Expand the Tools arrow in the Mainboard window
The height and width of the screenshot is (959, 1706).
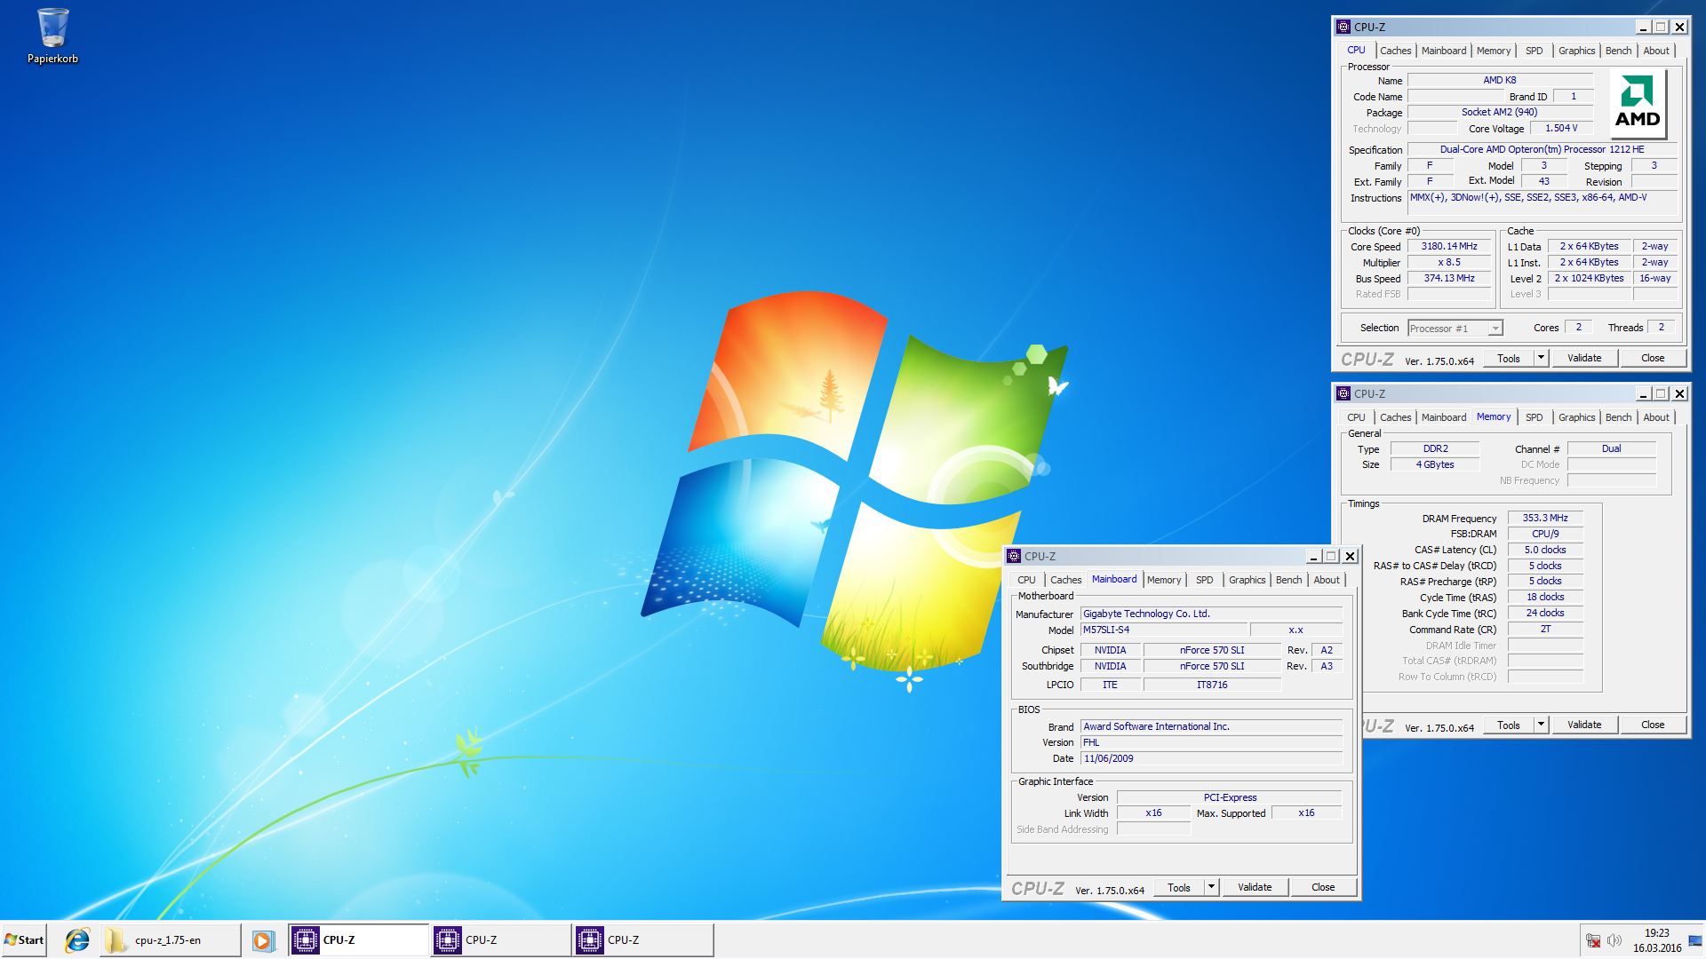point(1211,887)
